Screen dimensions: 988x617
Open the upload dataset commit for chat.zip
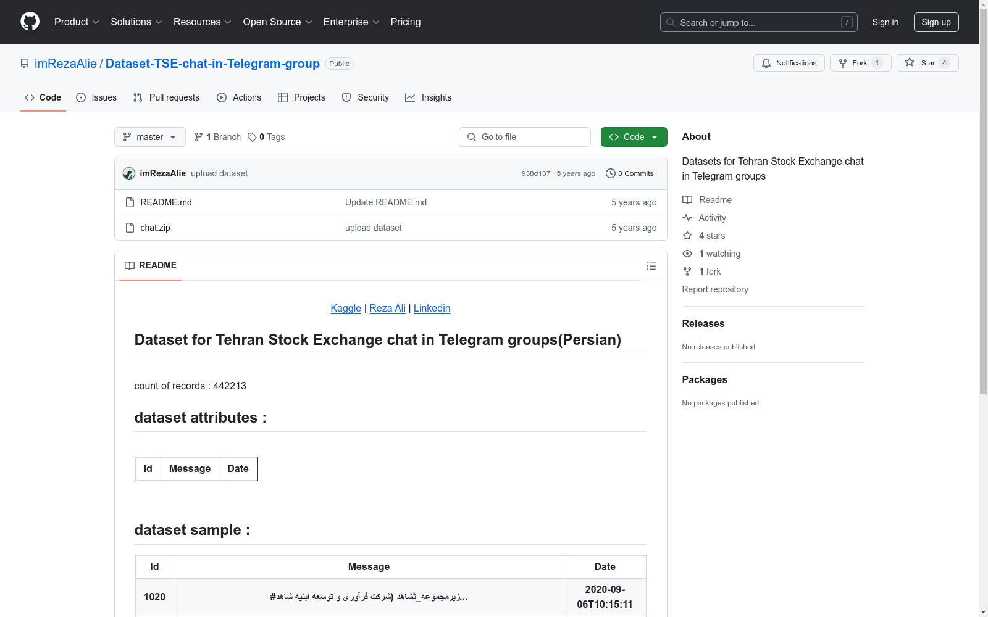(x=374, y=228)
